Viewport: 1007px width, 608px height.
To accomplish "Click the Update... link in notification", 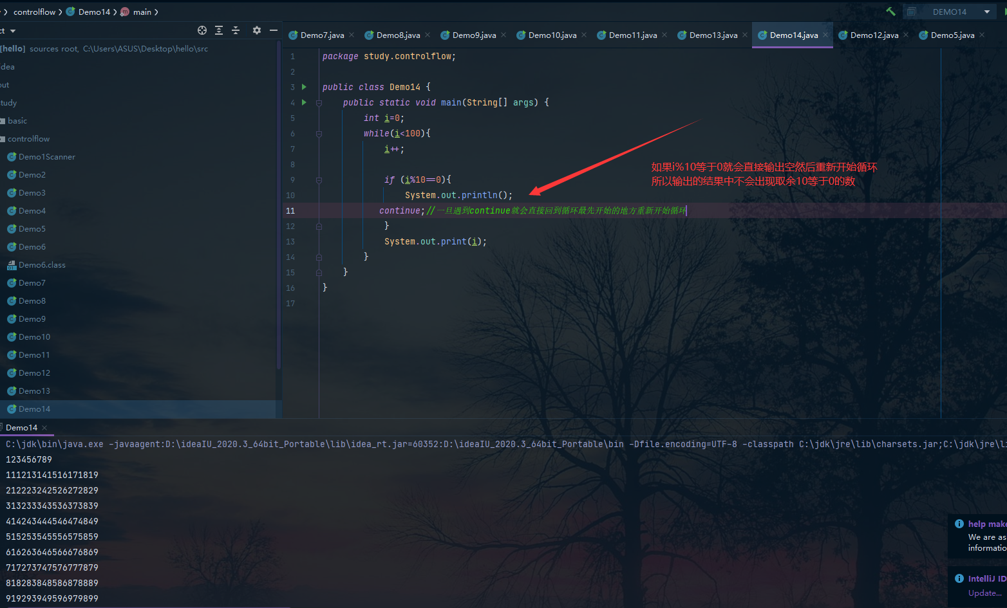I will tap(985, 593).
